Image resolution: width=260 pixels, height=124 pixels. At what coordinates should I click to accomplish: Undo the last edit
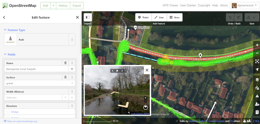click(230, 17)
